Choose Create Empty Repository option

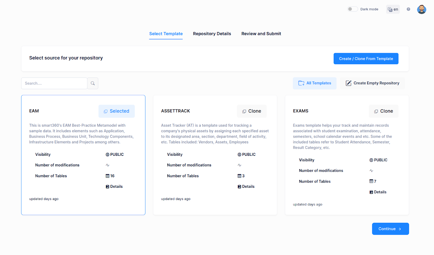pos(372,83)
